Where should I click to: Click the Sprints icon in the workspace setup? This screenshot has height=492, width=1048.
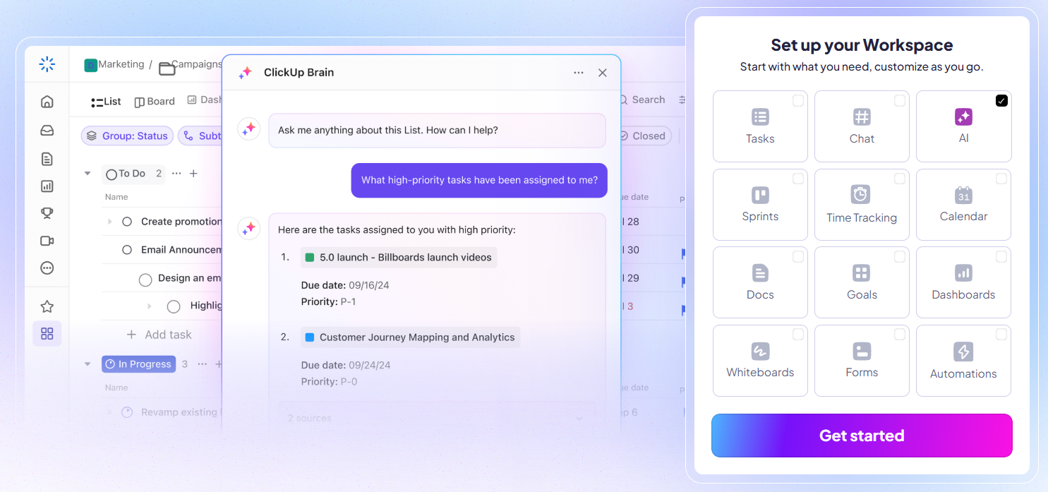pos(760,195)
